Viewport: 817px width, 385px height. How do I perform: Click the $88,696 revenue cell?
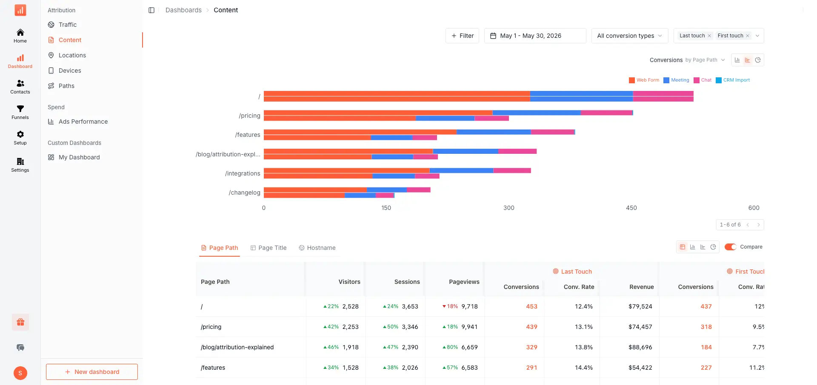click(640, 347)
